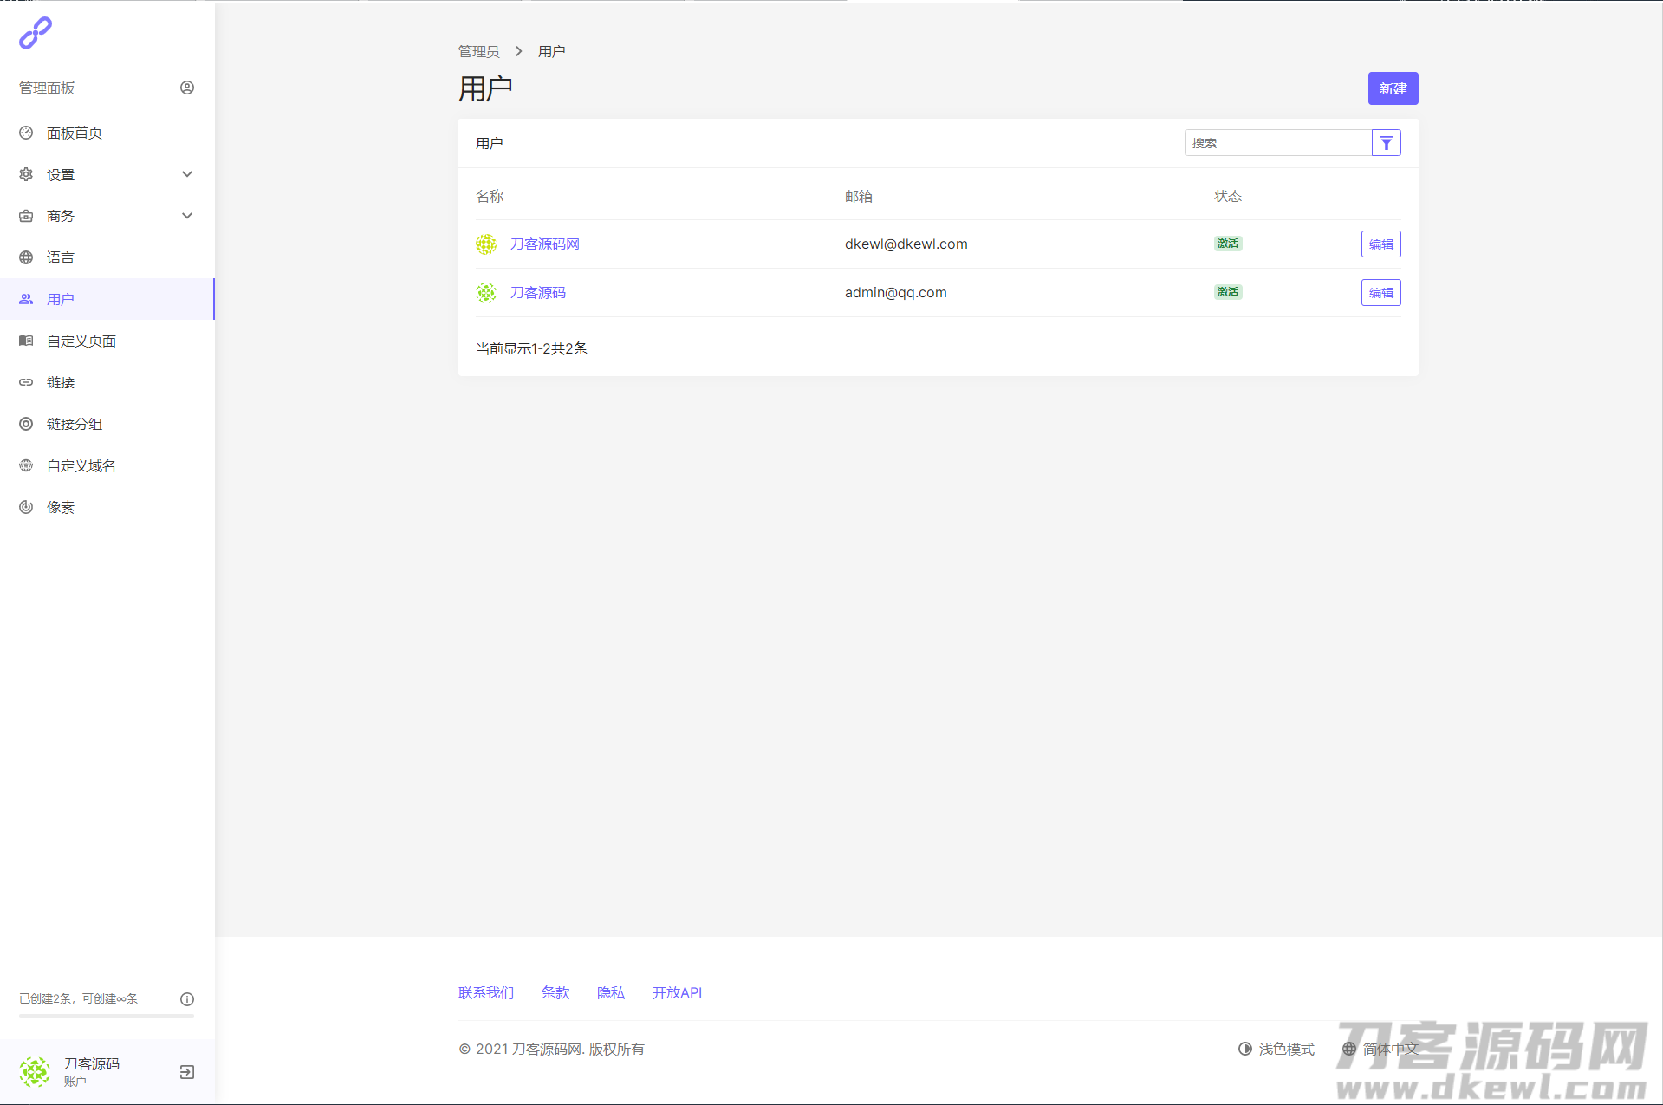Click the avatar icon for admin@qq.com user

pos(486,293)
